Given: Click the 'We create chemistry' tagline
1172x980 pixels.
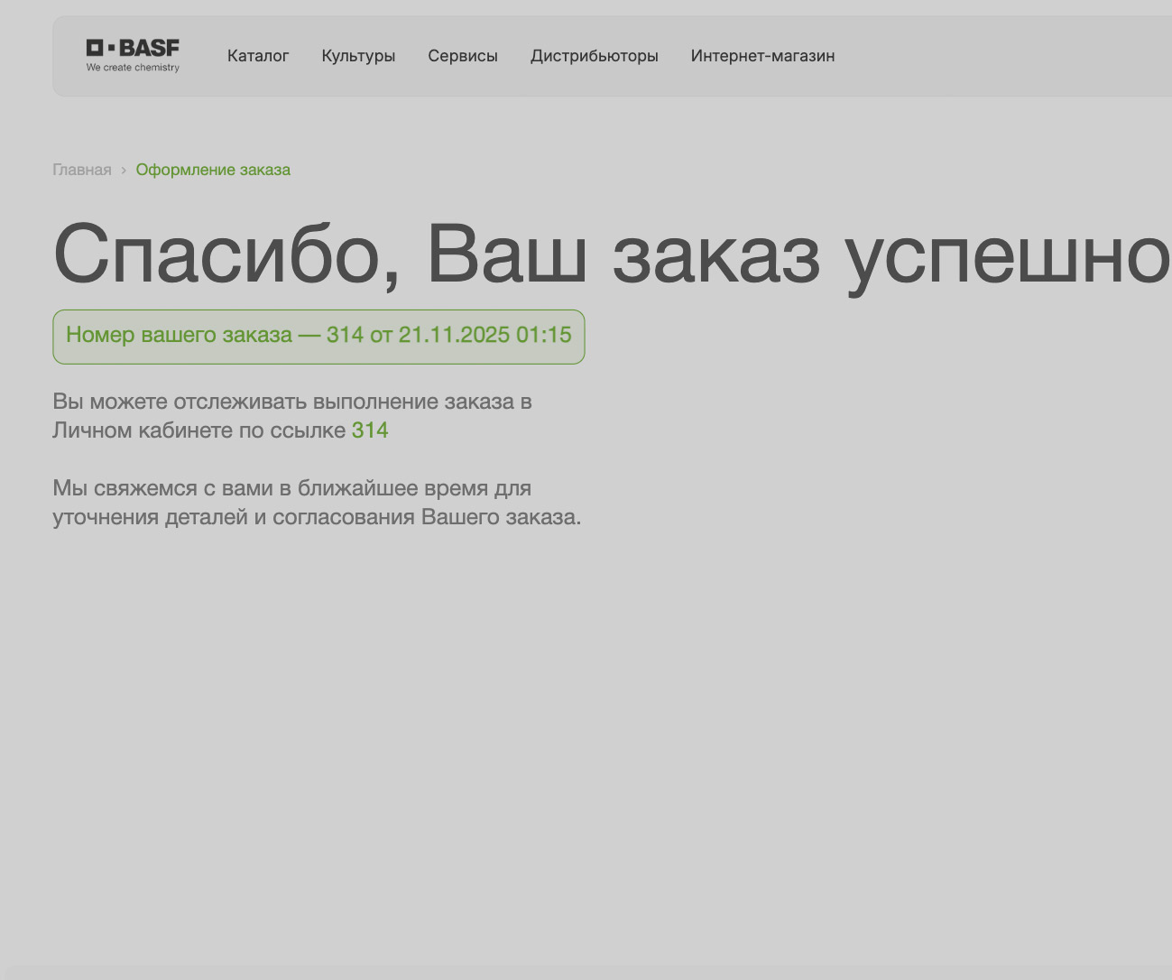Looking at the screenshot, I should tap(133, 68).
